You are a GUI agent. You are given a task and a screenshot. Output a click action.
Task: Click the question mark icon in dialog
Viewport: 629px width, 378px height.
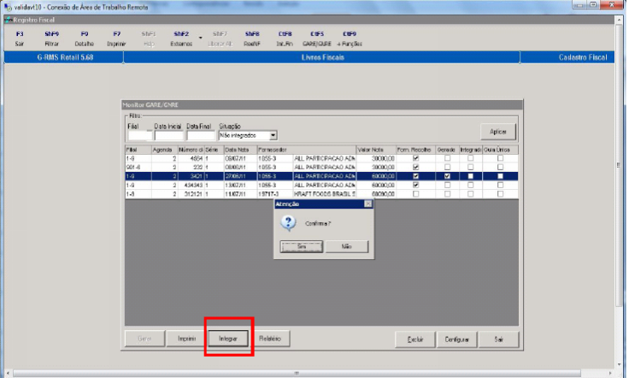coord(288,223)
